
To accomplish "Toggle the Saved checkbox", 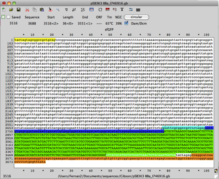I will click(x=8, y=17).
